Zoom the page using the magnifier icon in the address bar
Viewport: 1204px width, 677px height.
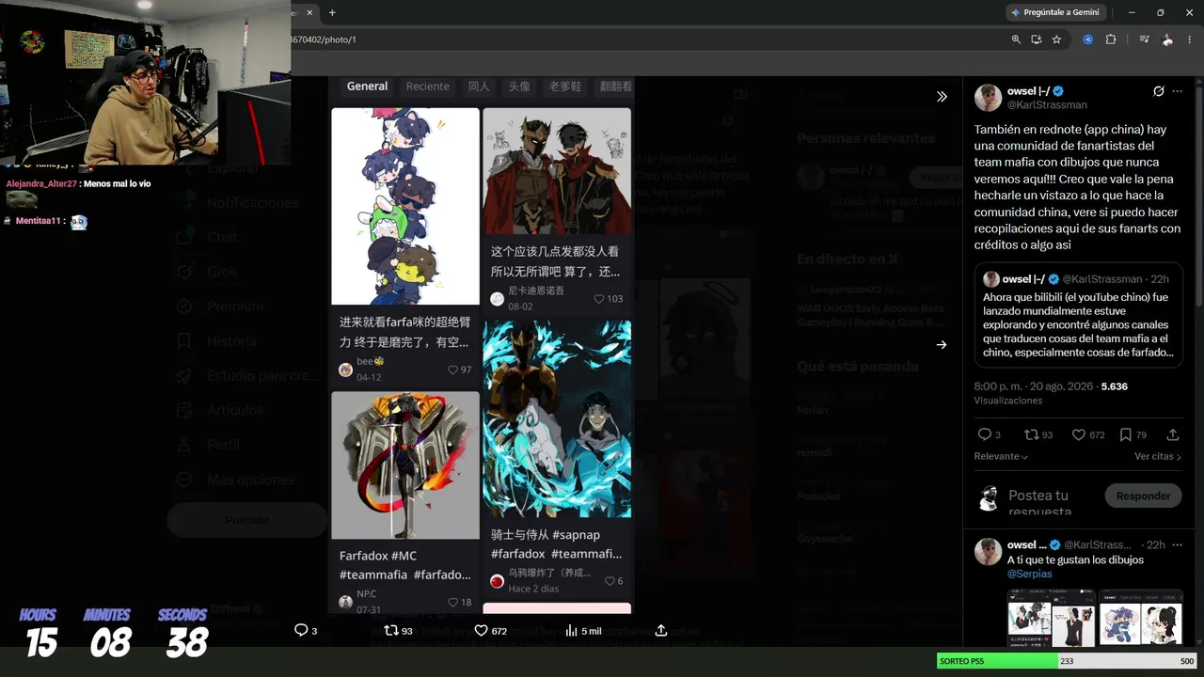click(1016, 39)
